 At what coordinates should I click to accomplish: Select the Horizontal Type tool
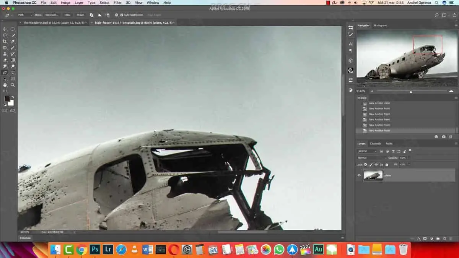13,72
